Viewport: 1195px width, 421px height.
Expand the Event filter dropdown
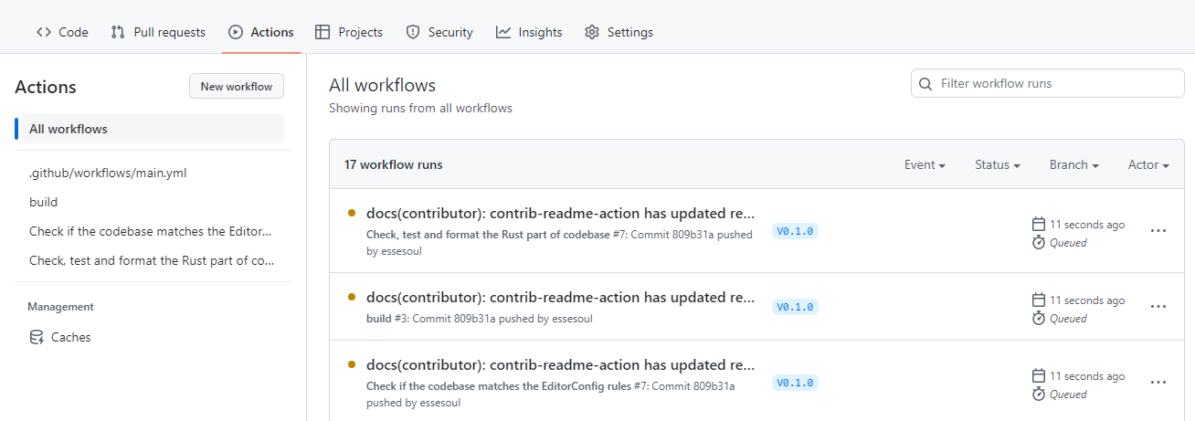(925, 165)
